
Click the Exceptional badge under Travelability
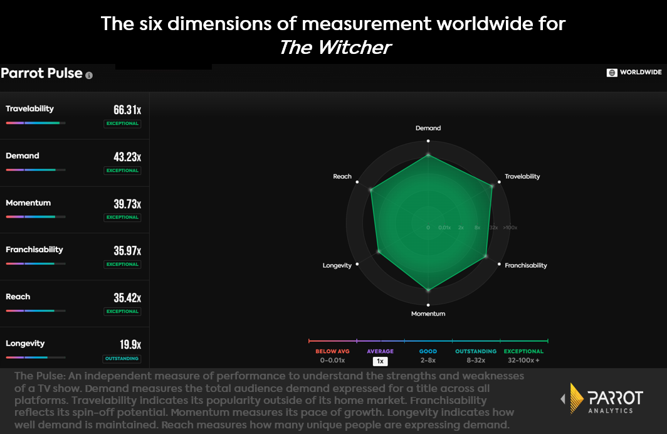tap(122, 124)
